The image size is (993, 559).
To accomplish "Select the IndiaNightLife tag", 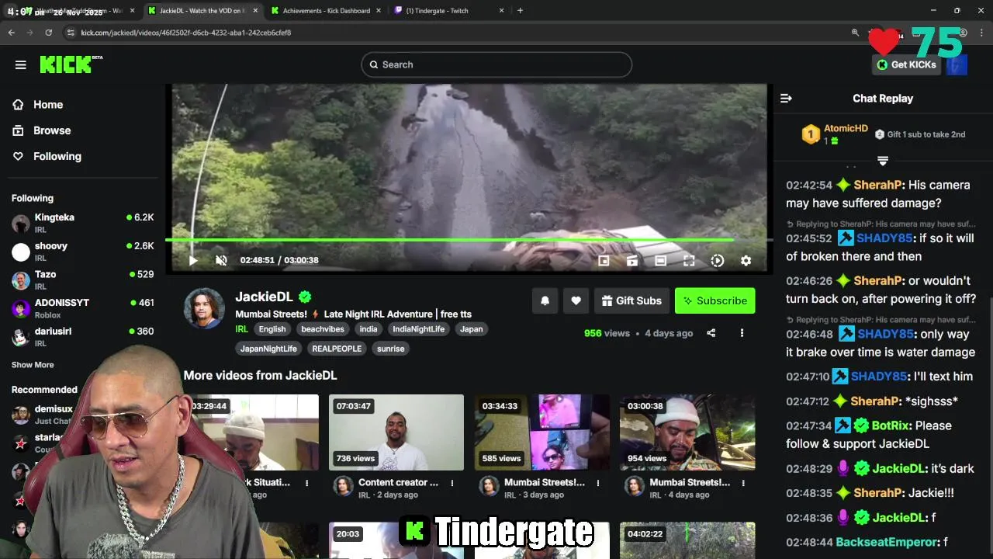I will 419,329.
